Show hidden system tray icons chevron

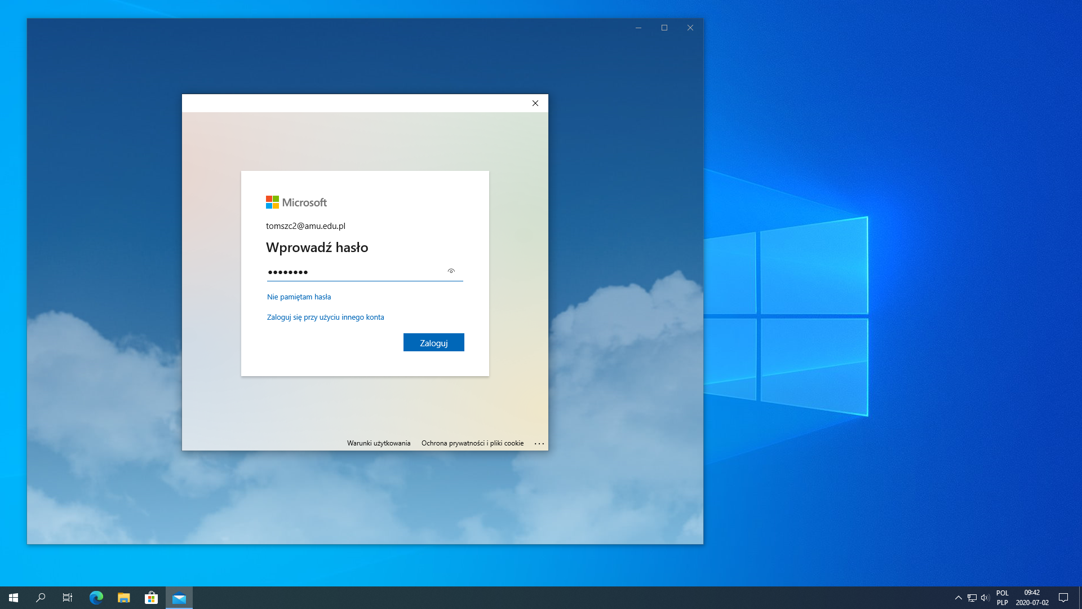(x=958, y=598)
